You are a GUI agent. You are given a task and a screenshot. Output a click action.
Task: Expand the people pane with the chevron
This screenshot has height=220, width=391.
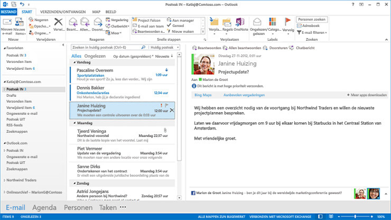(x=386, y=194)
